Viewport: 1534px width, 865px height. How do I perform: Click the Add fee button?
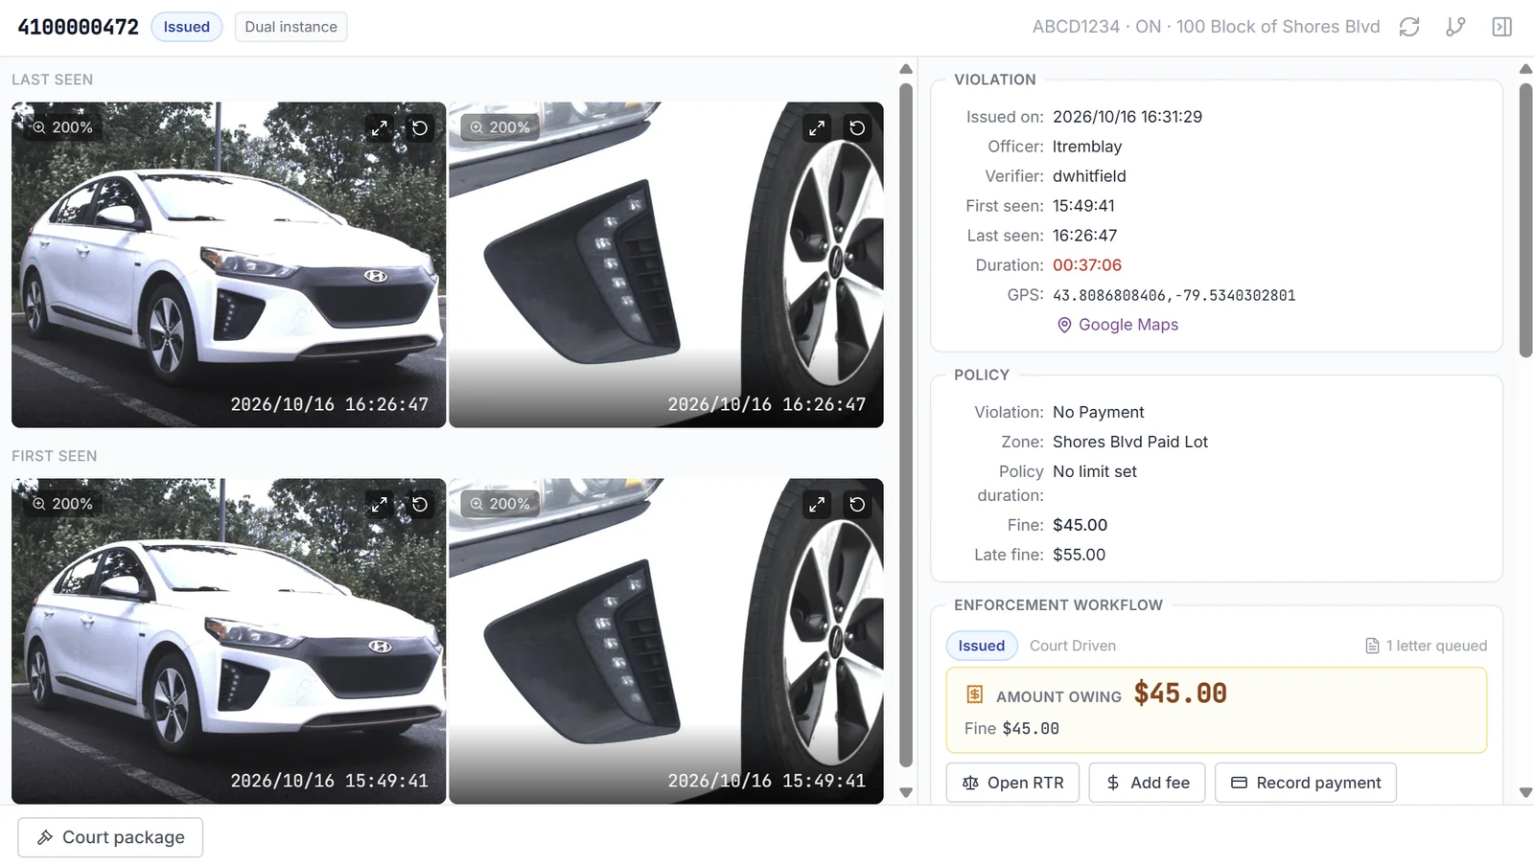click(1147, 783)
